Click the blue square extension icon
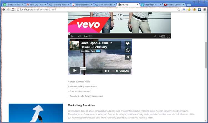Viewport: 208px width, 123px height. click(199, 9)
